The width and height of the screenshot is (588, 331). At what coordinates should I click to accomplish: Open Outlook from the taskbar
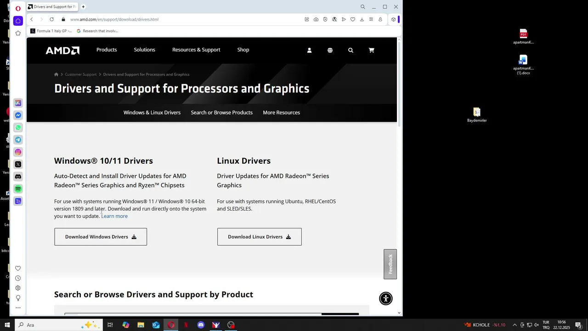[156, 325]
